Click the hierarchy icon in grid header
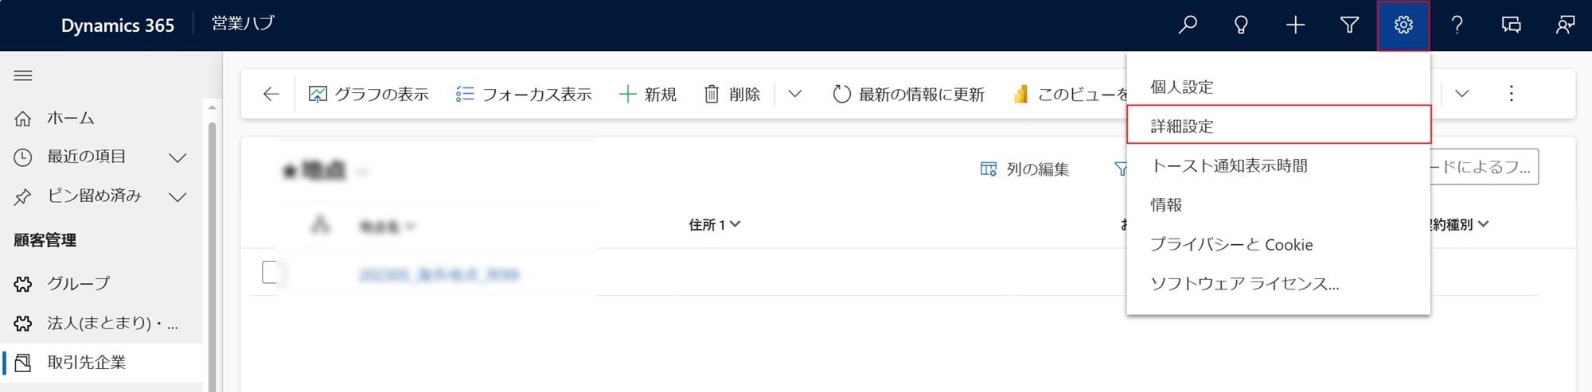This screenshot has width=1592, height=392. 320,224
